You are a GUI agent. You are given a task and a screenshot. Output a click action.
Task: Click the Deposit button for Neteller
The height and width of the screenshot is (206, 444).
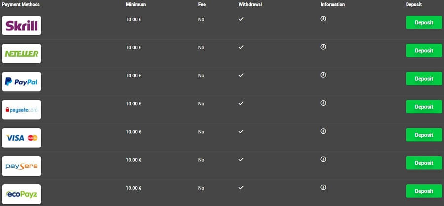pyautogui.click(x=424, y=51)
